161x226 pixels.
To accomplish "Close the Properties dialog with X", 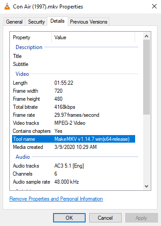I will pyautogui.click(x=154, y=6).
